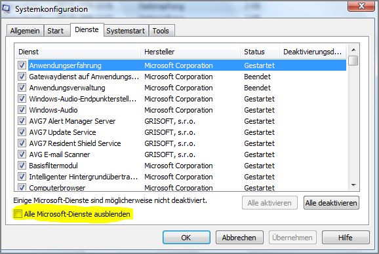The width and height of the screenshot is (379, 254).
Task: Click the services list scrollbar thumb
Action: coord(353,60)
